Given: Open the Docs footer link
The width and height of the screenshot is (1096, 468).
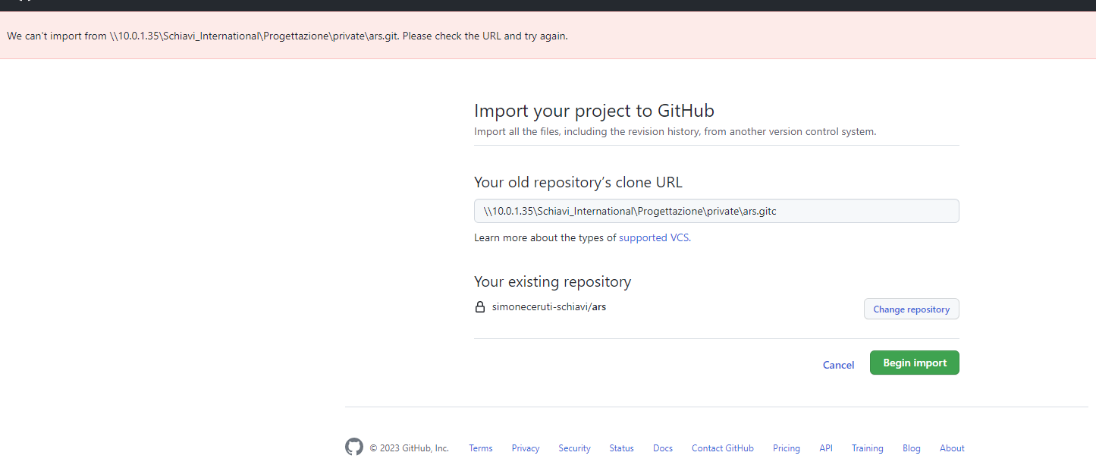Looking at the screenshot, I should click(x=663, y=448).
